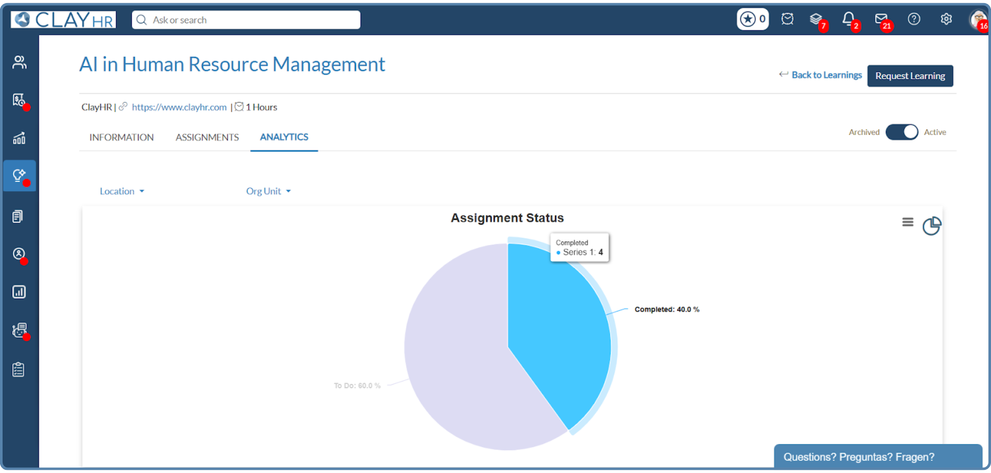Open the INFORMATION tab
Screen dimensions: 991x473
(121, 137)
